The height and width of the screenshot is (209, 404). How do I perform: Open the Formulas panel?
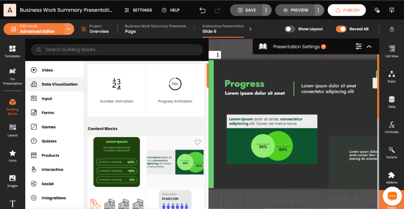pos(392,127)
